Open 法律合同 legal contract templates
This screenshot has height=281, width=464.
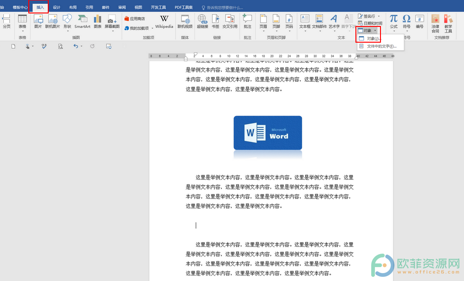(x=435, y=24)
